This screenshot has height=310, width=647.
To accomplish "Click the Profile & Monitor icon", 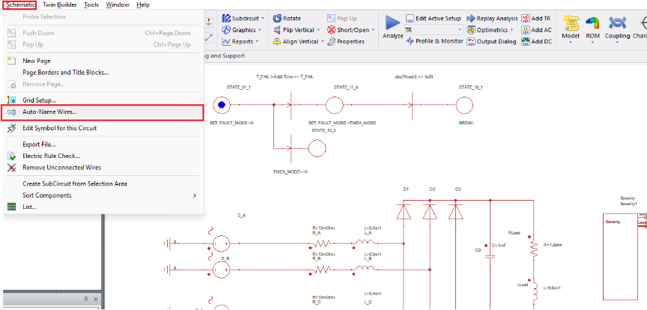I will point(410,42).
